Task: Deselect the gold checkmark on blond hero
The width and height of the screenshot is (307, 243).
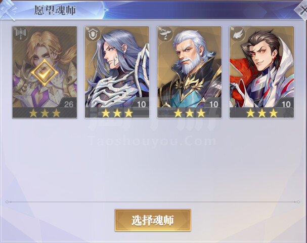Action: [45, 73]
